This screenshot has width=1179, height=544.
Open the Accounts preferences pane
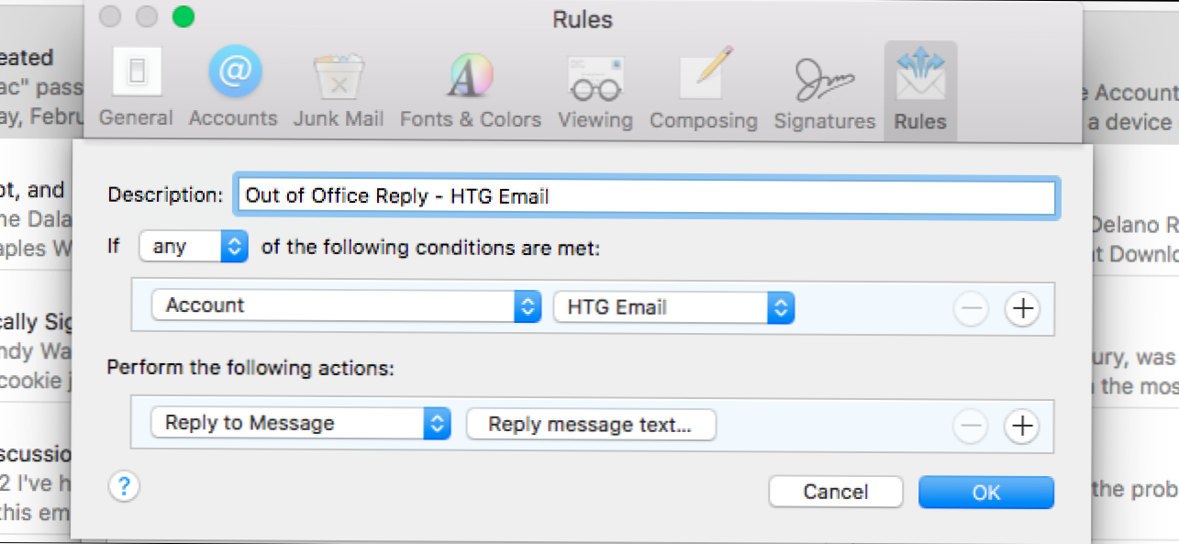click(x=233, y=89)
